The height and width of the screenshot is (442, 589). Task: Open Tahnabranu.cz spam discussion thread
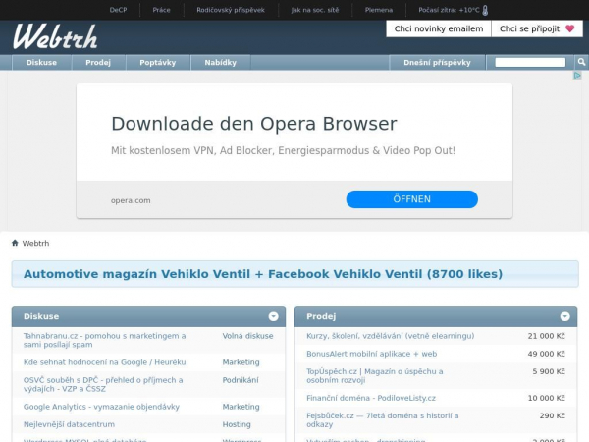pos(104,340)
